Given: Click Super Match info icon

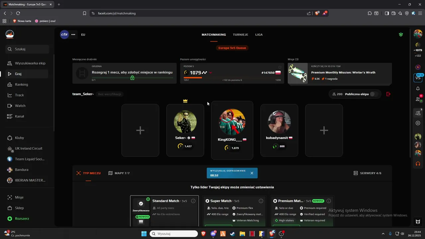Looking at the screenshot, I should tap(261, 201).
